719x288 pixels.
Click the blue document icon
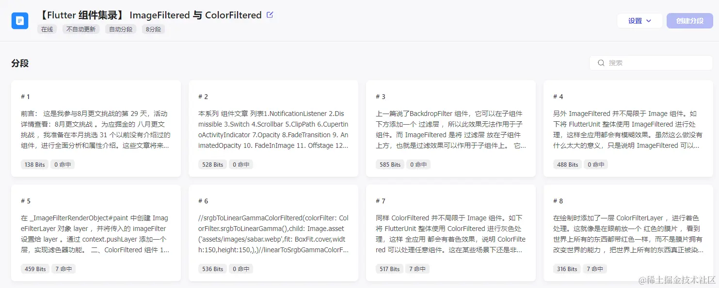pyautogui.click(x=20, y=21)
